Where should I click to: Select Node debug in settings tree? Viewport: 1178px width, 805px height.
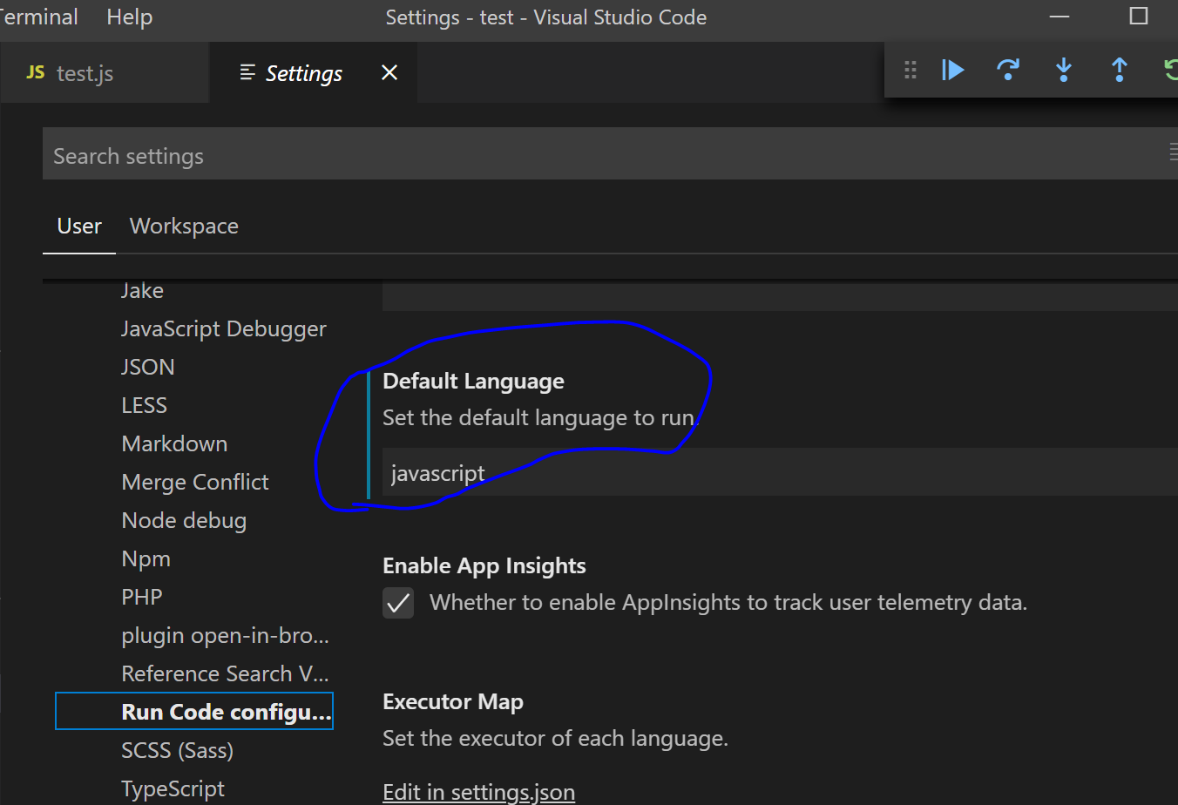[184, 521]
